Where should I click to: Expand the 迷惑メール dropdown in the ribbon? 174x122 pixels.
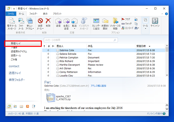pos(40,28)
